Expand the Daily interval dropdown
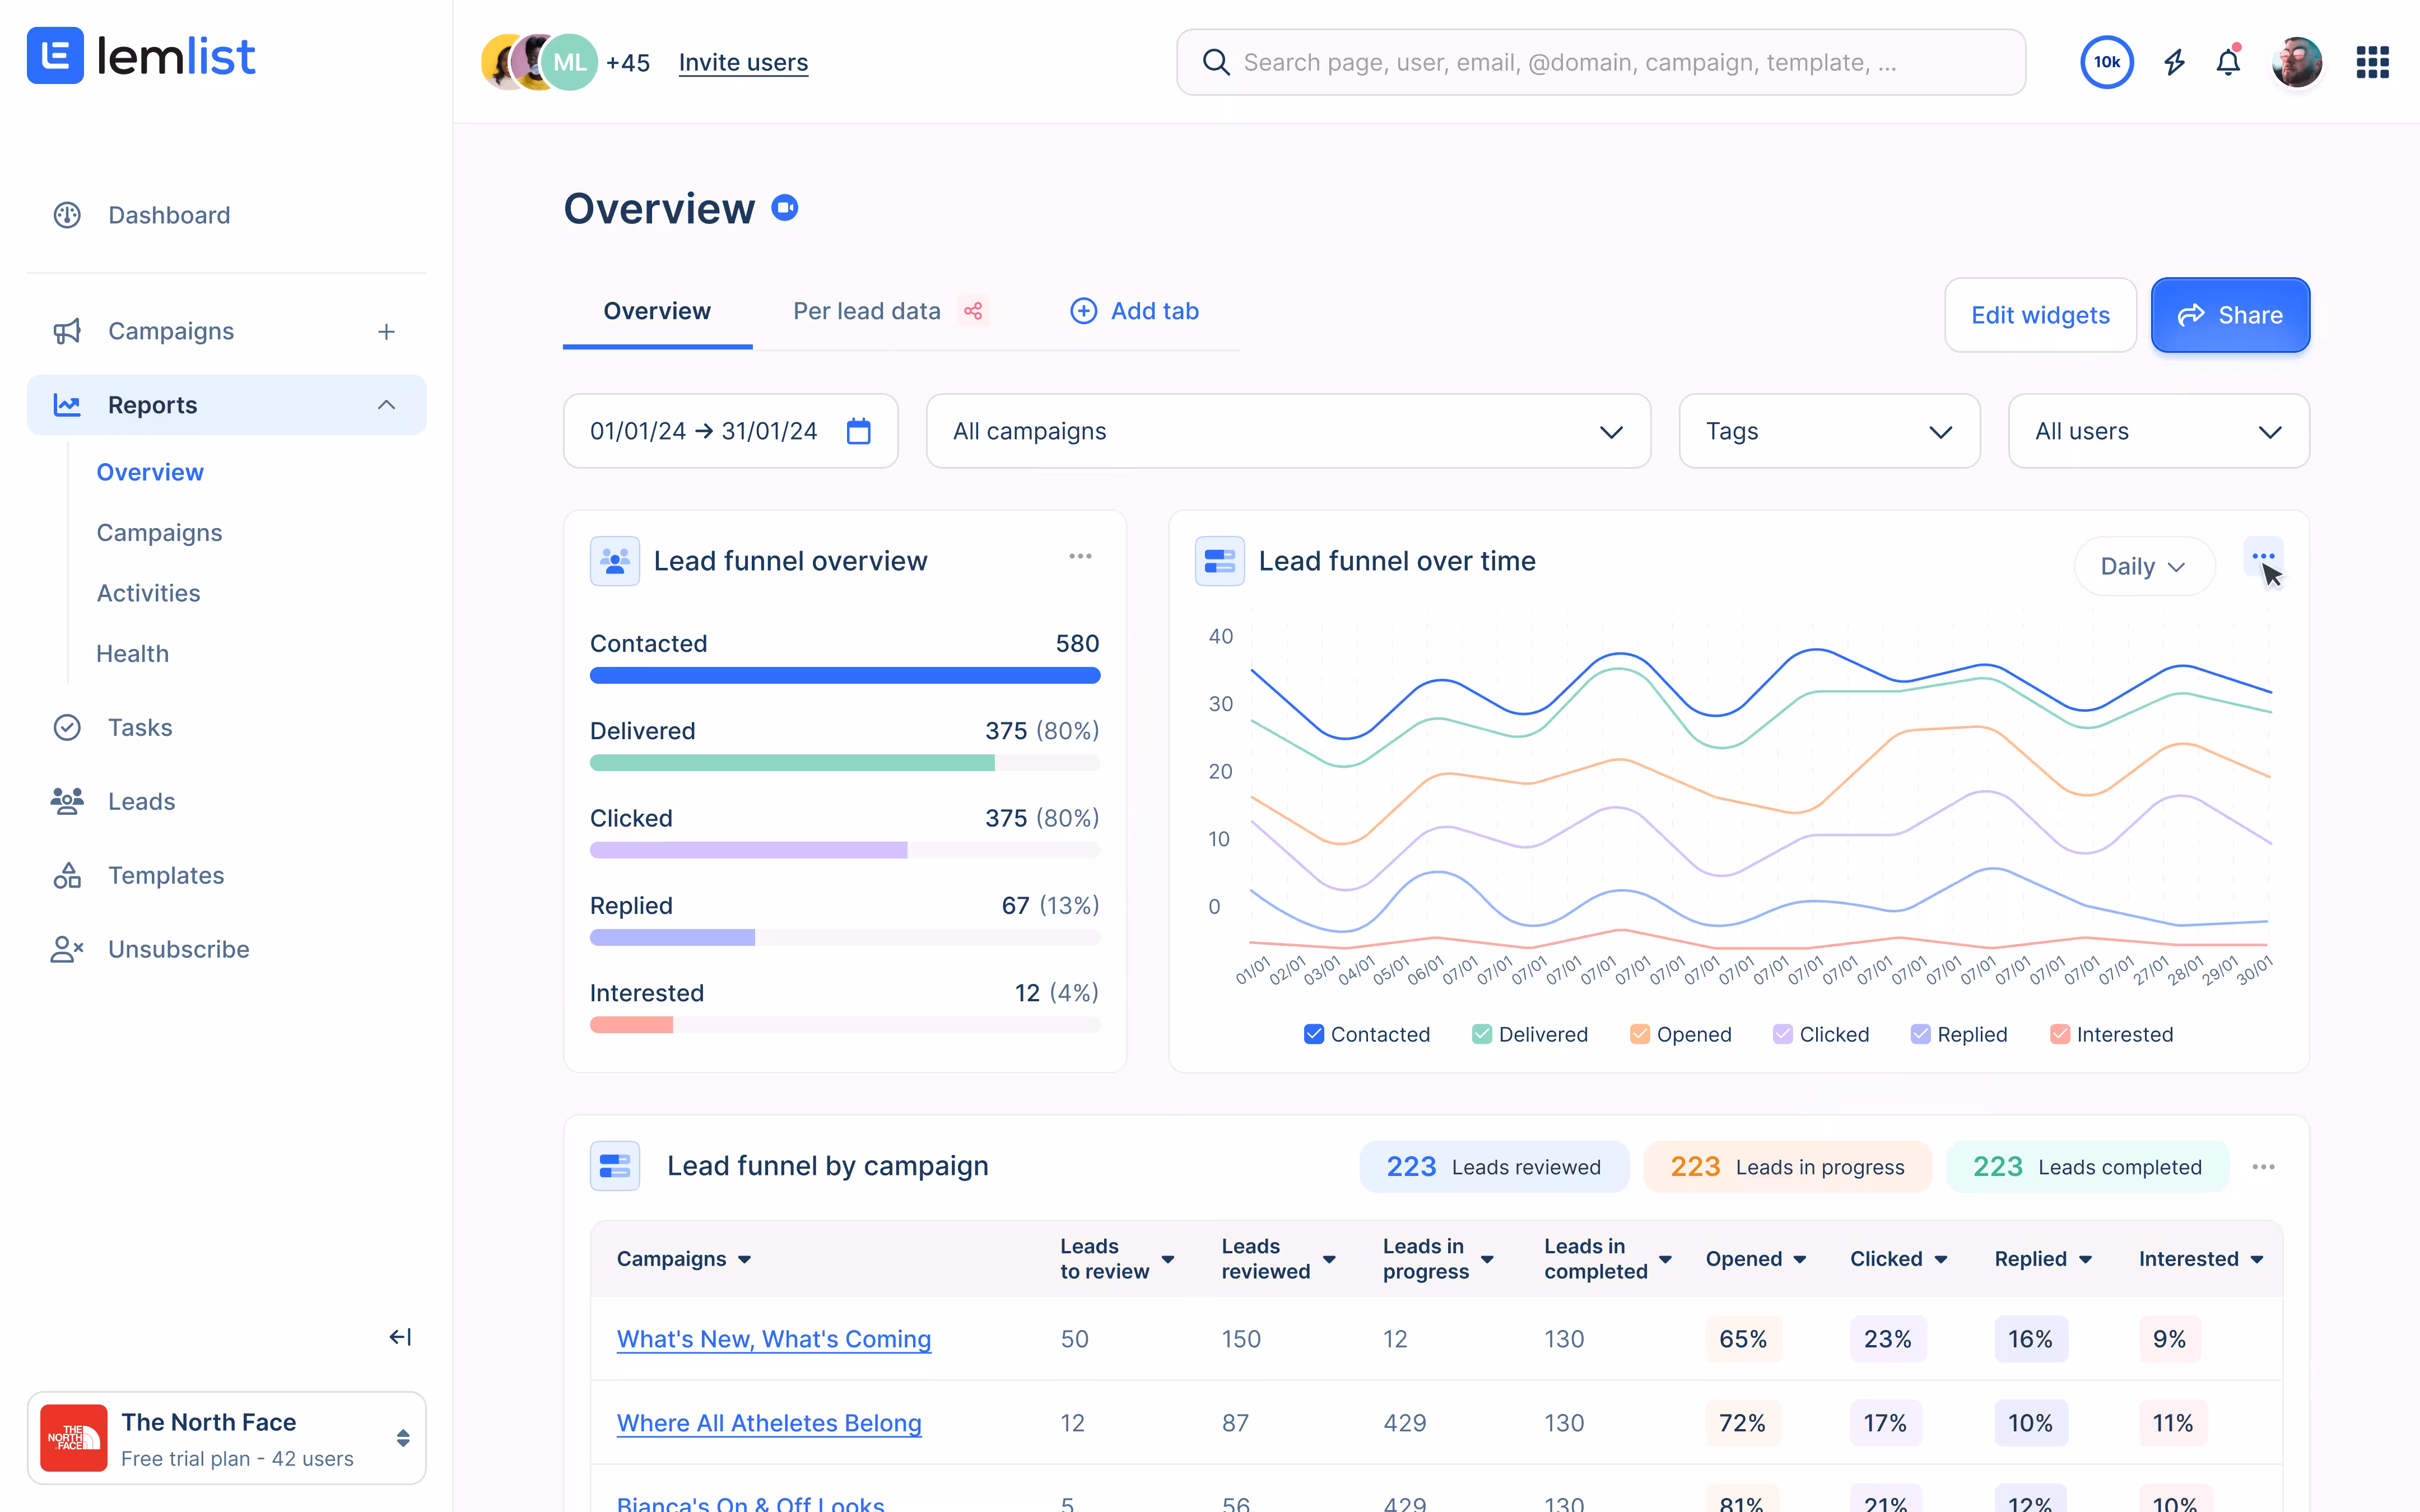This screenshot has width=2420, height=1512. tap(2143, 567)
